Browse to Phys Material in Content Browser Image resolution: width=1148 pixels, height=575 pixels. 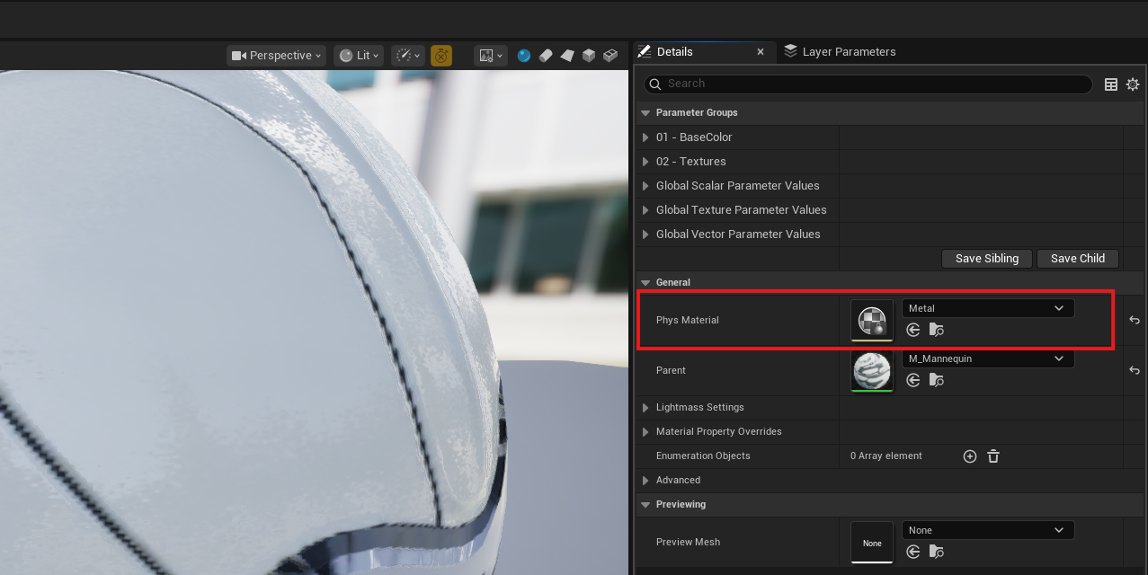coord(937,331)
